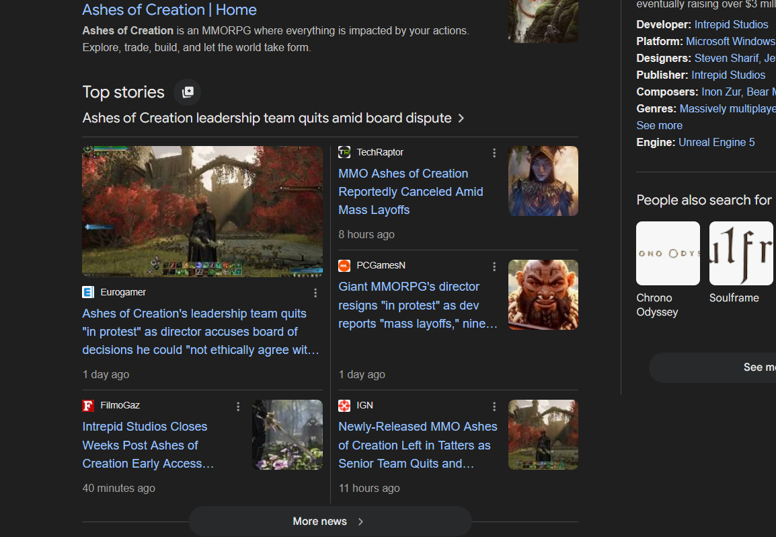Screen dimensions: 776x537
Task: Click the Eurogamer source name
Action: tap(123, 292)
